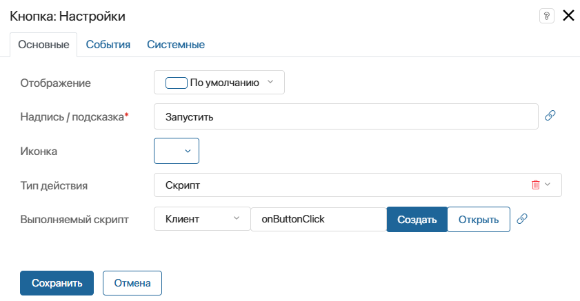Clear action type with the red trash icon

coord(535,185)
